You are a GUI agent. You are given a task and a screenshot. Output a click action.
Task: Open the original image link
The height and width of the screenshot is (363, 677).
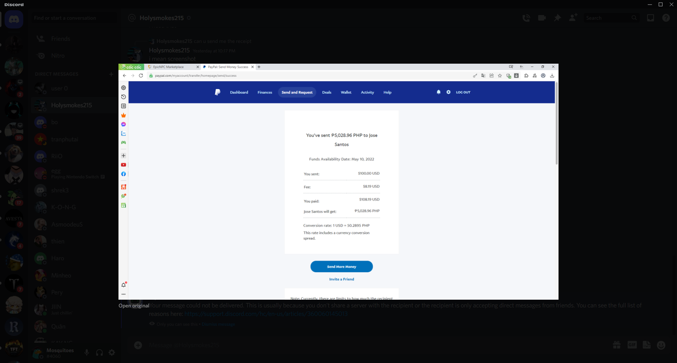click(x=134, y=306)
